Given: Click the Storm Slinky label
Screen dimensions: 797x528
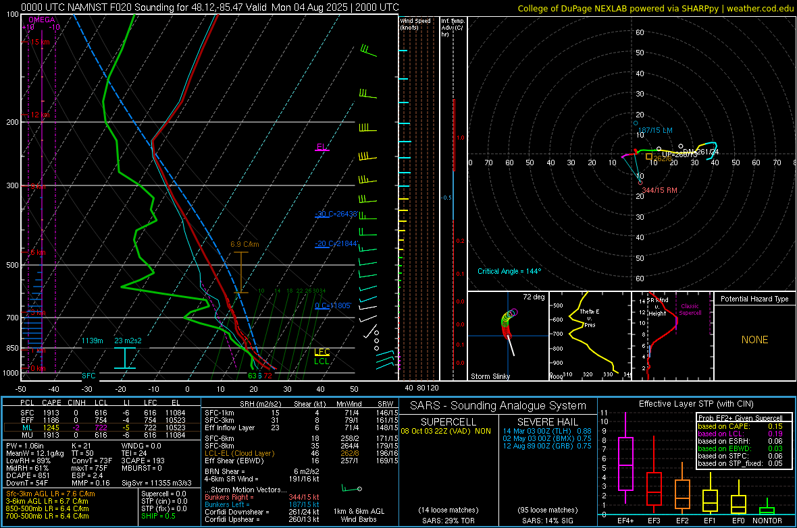Looking at the screenshot, I should (490, 376).
